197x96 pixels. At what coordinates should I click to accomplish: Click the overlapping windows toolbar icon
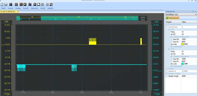39,4
